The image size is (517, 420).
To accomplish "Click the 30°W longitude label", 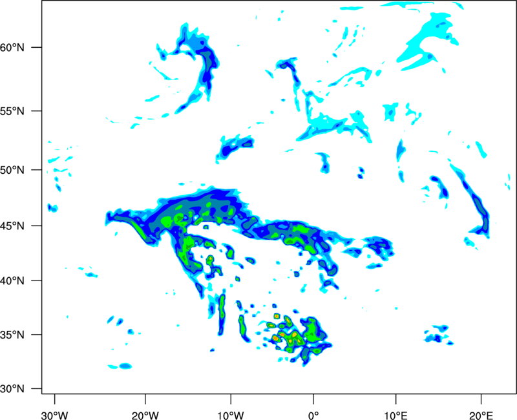I will tap(54, 415).
